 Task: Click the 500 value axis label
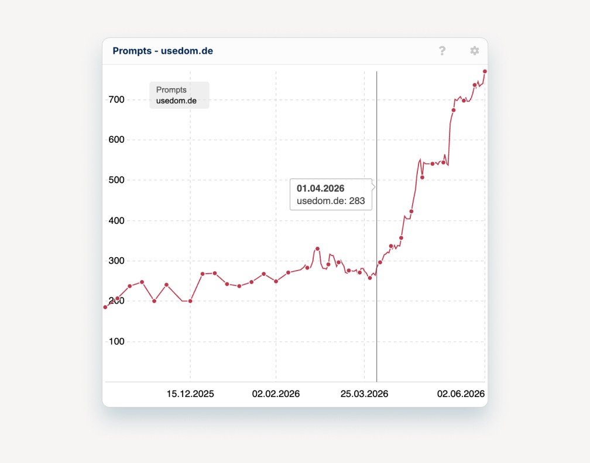point(116,180)
